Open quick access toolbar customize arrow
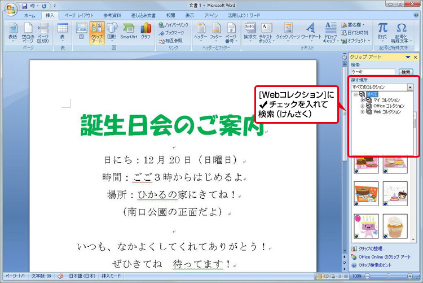The height and width of the screenshot is (283, 423). 55,6
